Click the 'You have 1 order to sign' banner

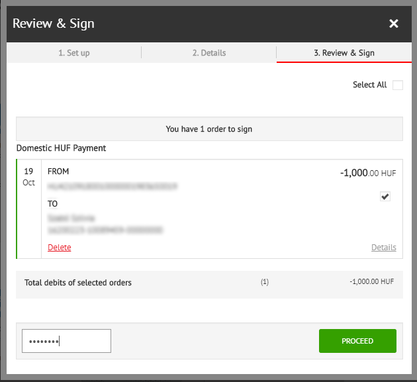pos(208,129)
